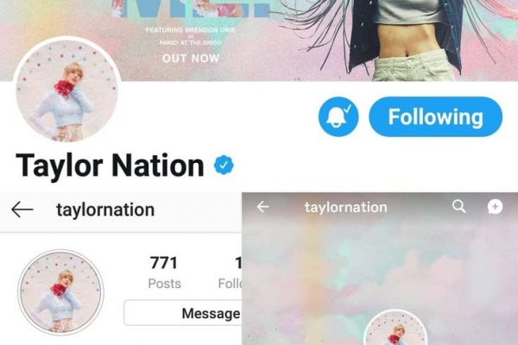Tap the white taylornation blog title

(345, 207)
